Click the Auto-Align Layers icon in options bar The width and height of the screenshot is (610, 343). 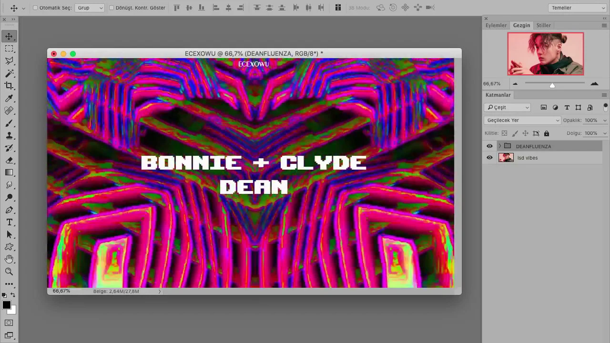(338, 8)
